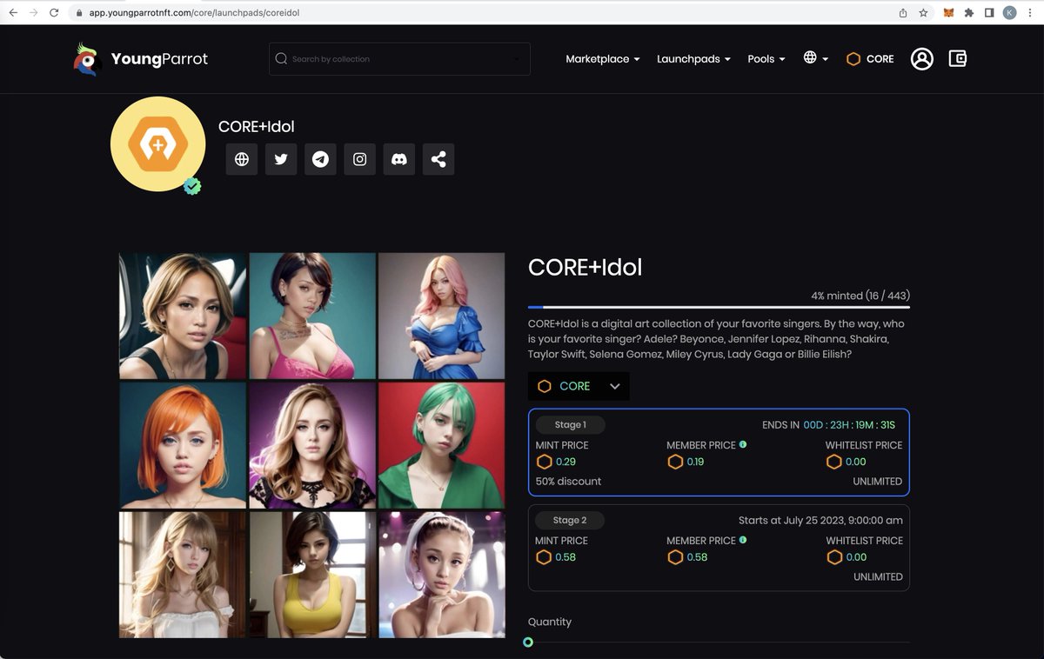1044x659 pixels.
Task: Click the large CORE+Idol heading
Action: [x=586, y=267]
